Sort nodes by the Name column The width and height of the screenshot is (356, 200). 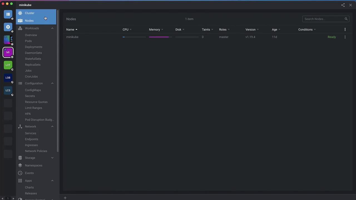pos(72,29)
